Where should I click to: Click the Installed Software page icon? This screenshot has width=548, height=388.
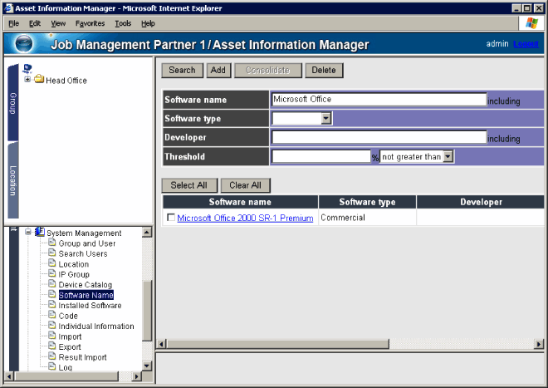pyautogui.click(x=51, y=306)
